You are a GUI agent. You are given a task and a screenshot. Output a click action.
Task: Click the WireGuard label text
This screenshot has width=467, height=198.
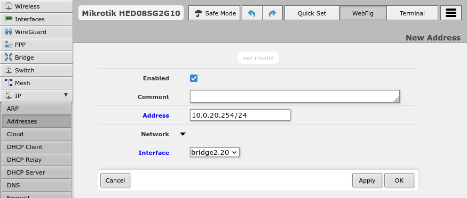(x=30, y=32)
